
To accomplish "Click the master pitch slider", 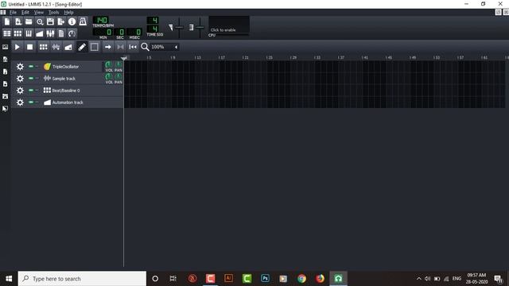I will 200,27.
